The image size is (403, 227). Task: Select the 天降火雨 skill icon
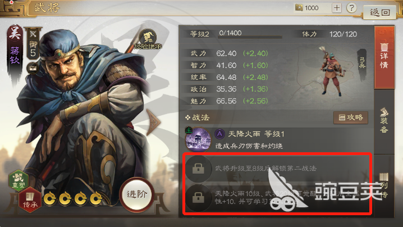(x=198, y=140)
